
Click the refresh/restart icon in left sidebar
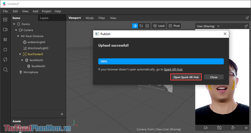pyautogui.click(x=5, y=60)
